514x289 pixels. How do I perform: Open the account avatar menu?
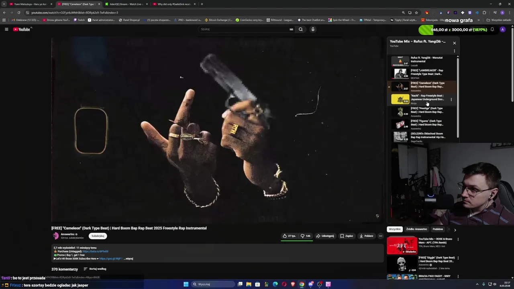pos(502,29)
